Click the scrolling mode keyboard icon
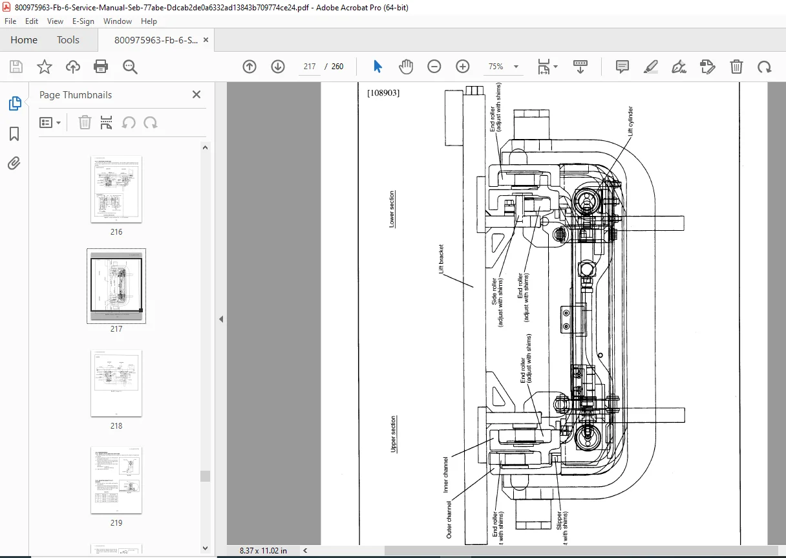Image resolution: width=786 pixels, height=558 pixels. coord(580,67)
